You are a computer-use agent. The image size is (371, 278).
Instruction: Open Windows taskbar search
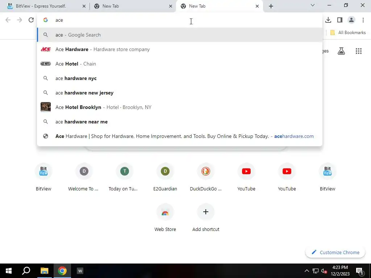click(26, 271)
